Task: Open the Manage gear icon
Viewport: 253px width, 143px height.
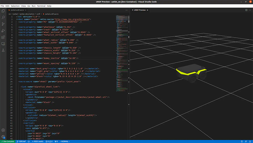Action: pos(3,137)
